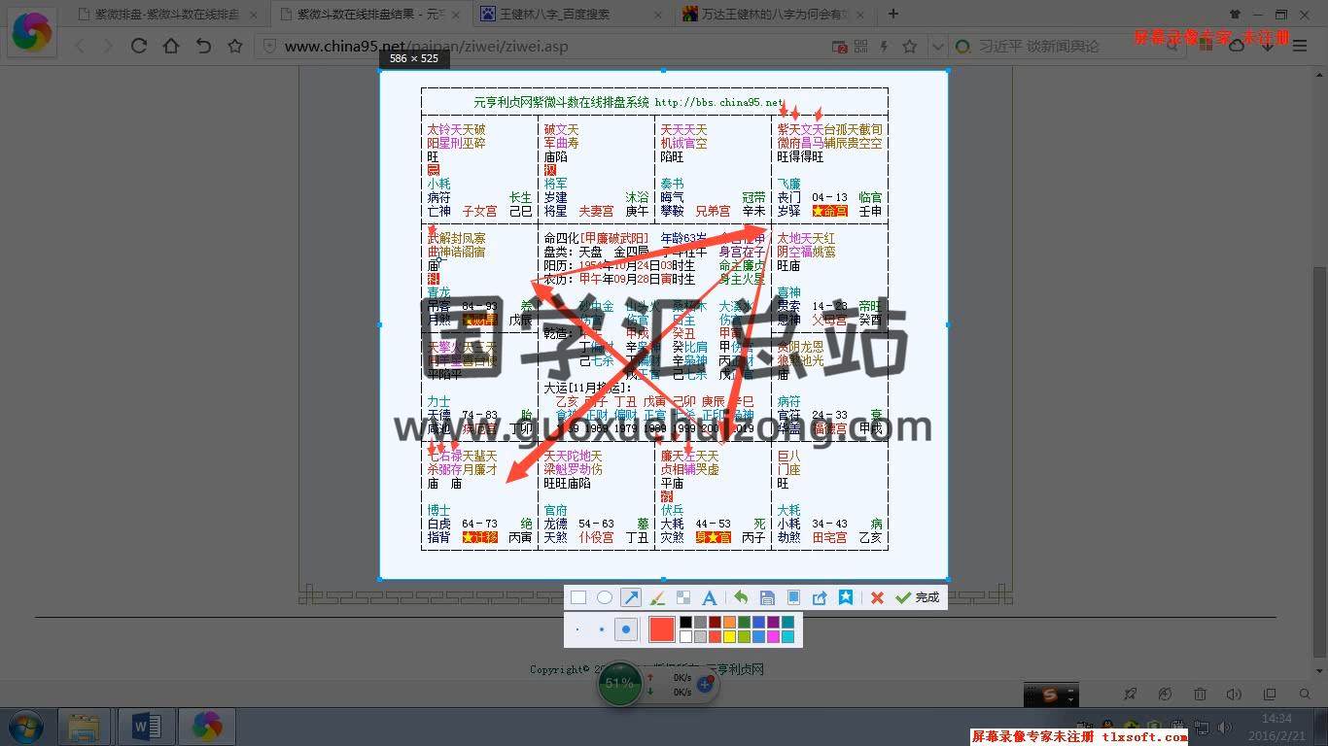Expand the address bar dropdown arrow
Screen dimensions: 1328x746
click(936, 47)
